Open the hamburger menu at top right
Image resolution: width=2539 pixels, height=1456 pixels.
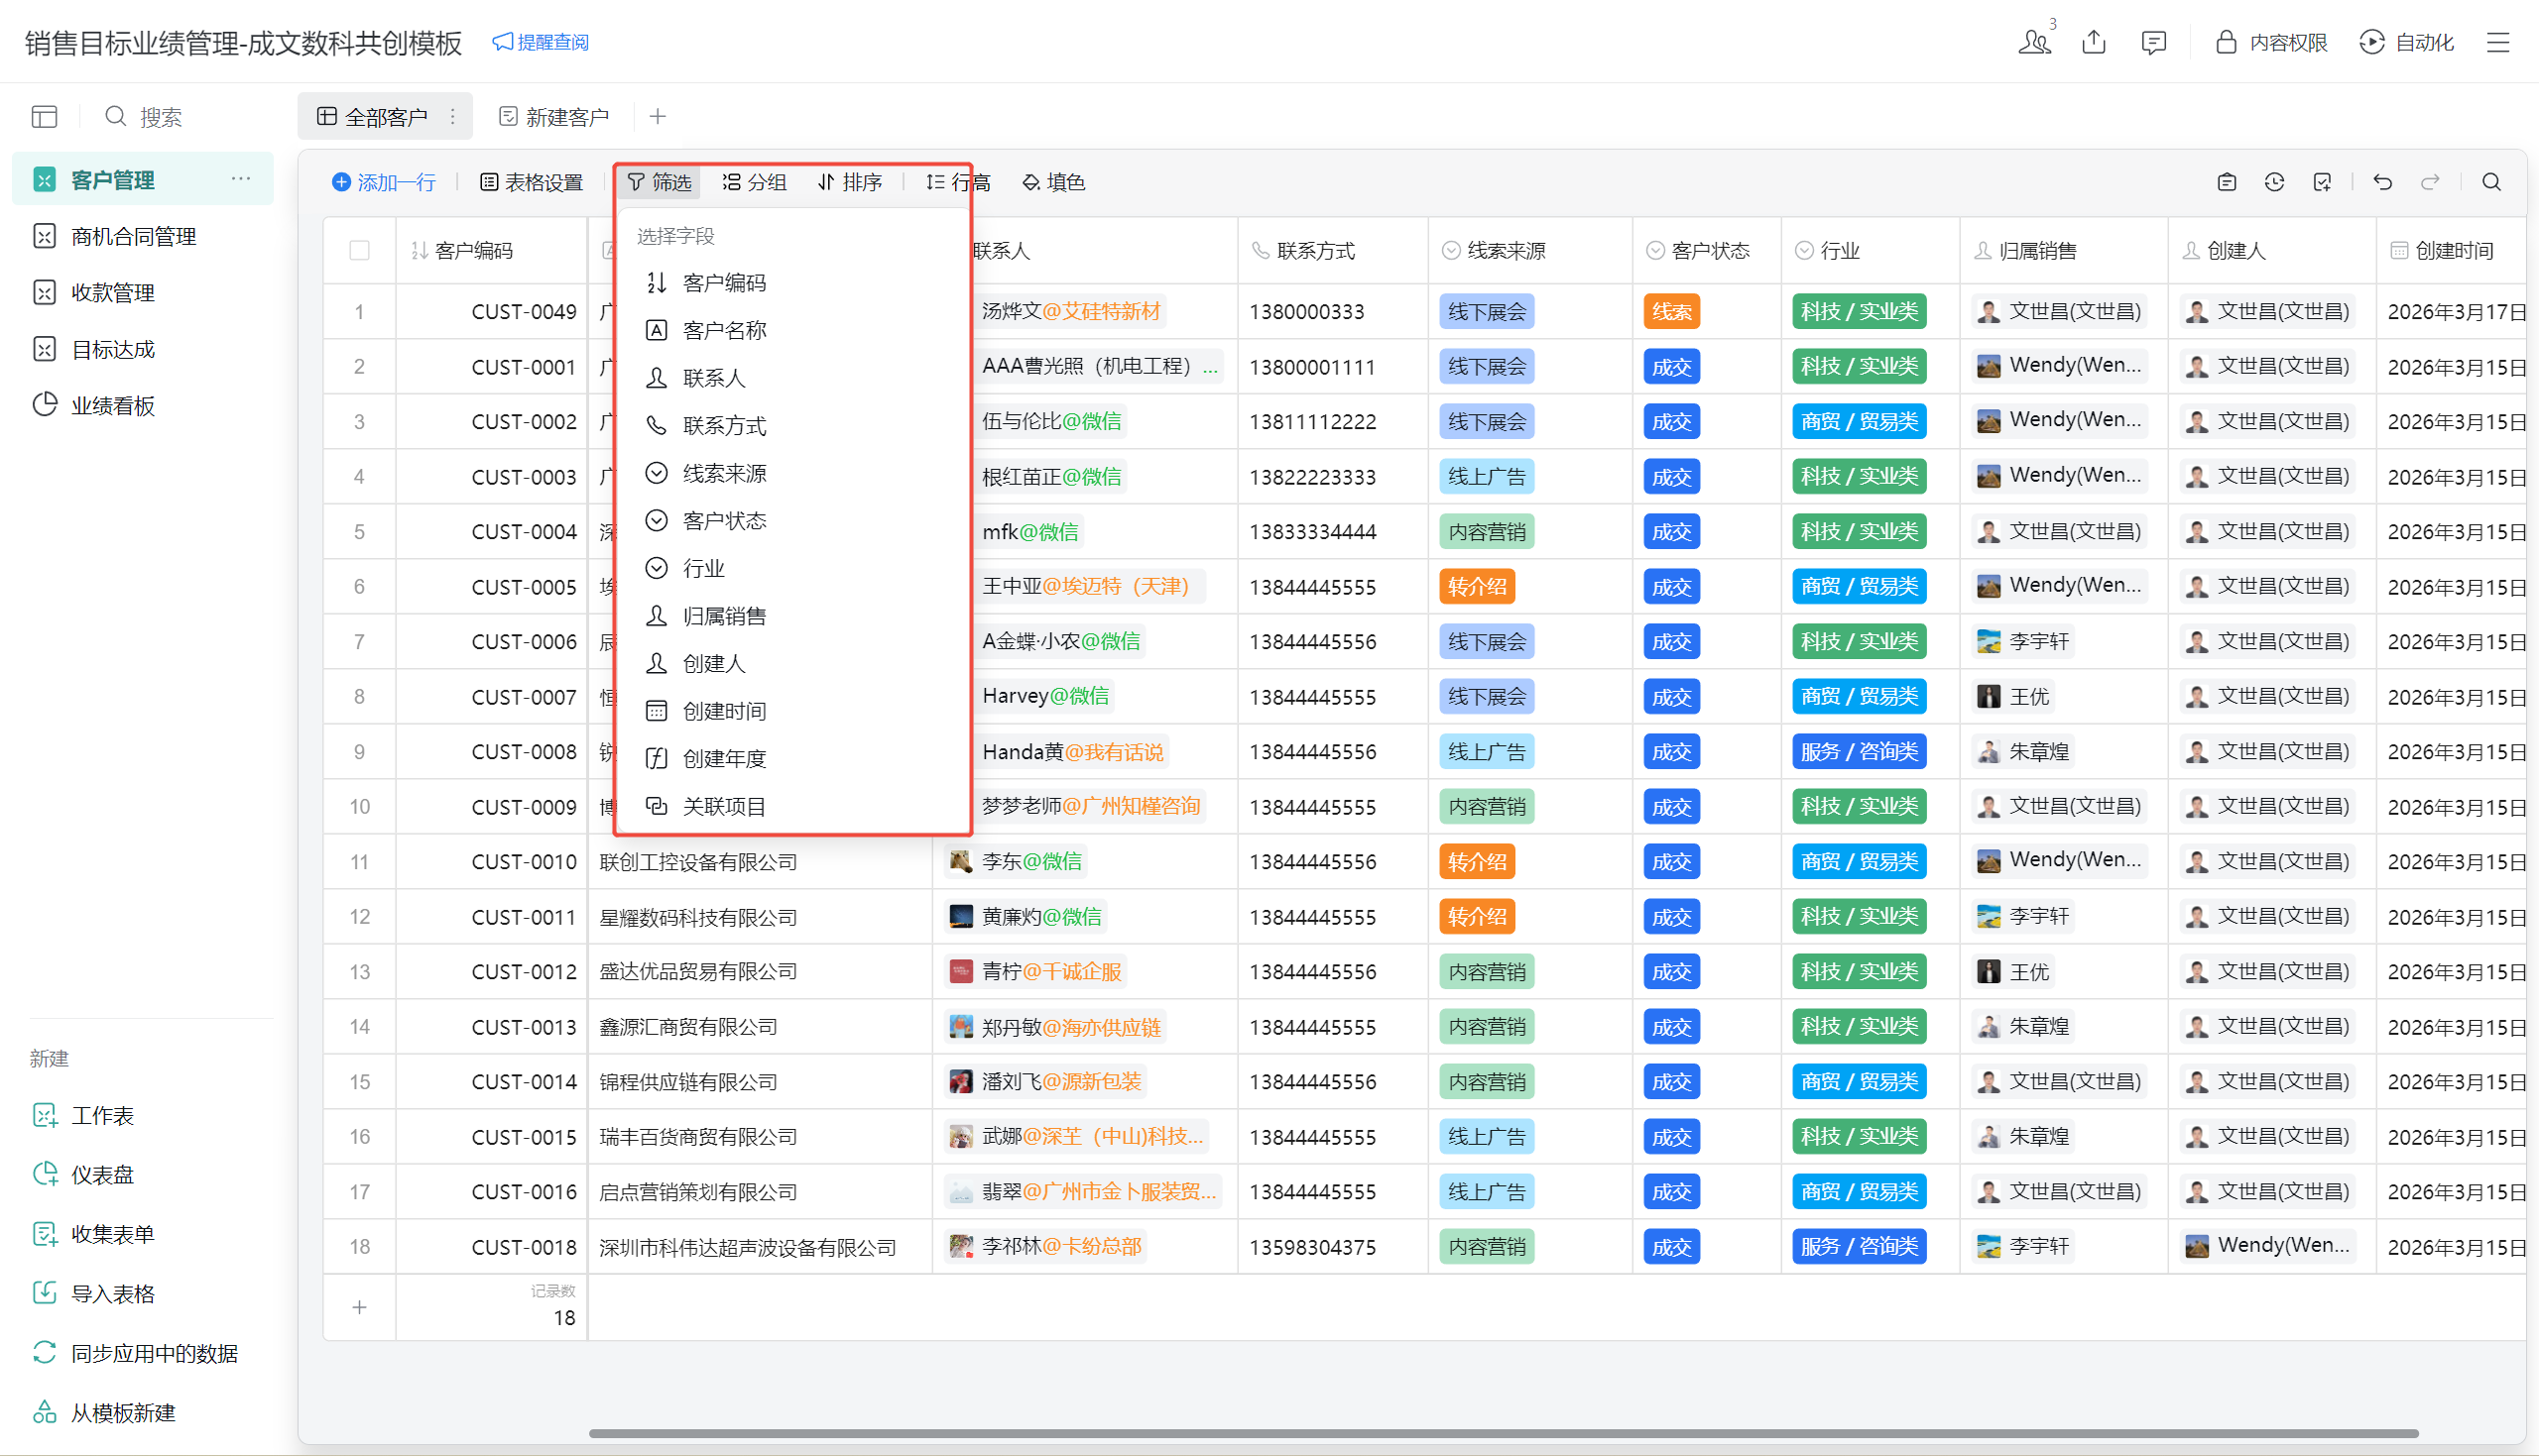tap(2498, 42)
